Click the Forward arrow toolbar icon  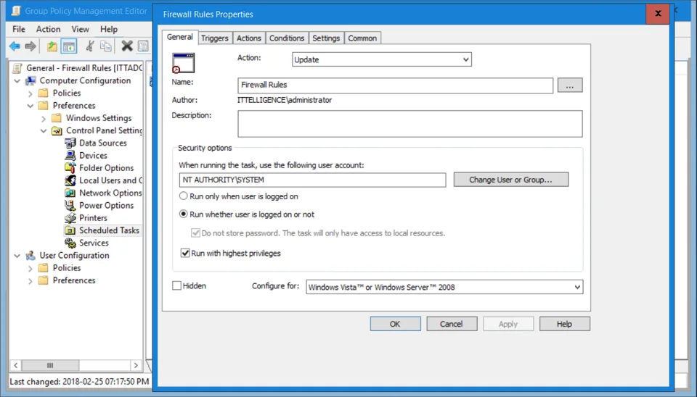[30, 46]
